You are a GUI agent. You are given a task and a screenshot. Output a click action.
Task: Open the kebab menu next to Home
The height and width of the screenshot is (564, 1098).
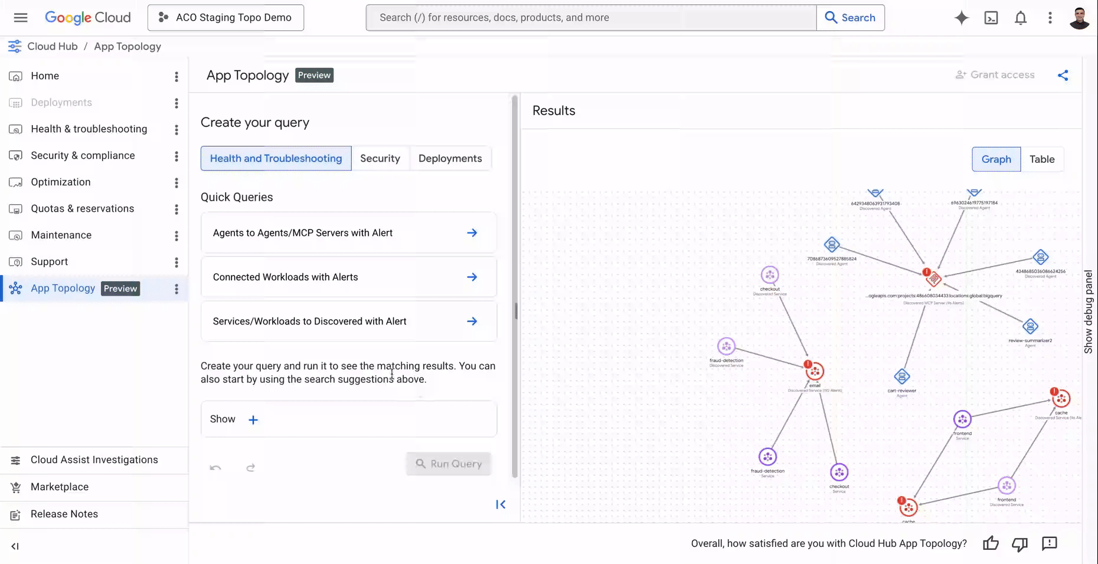click(x=176, y=77)
